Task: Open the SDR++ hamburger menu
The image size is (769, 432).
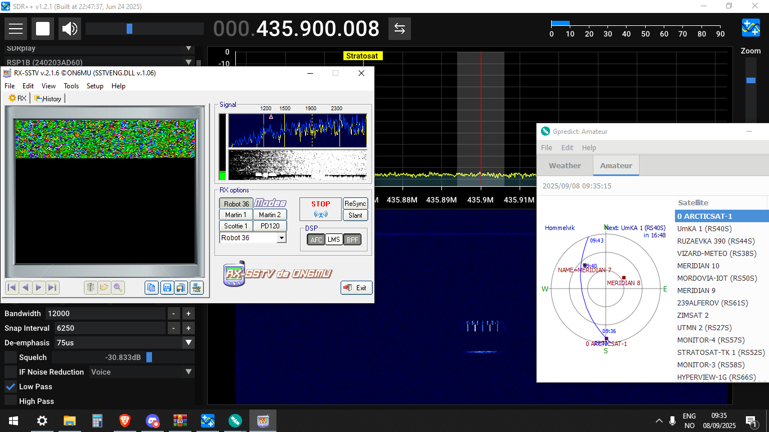Action: coord(16,29)
